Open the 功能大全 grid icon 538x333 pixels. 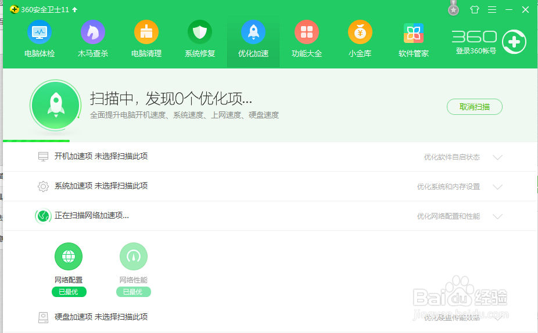tap(307, 32)
